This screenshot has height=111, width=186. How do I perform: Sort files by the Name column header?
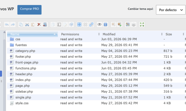pyautogui.click(x=32, y=34)
